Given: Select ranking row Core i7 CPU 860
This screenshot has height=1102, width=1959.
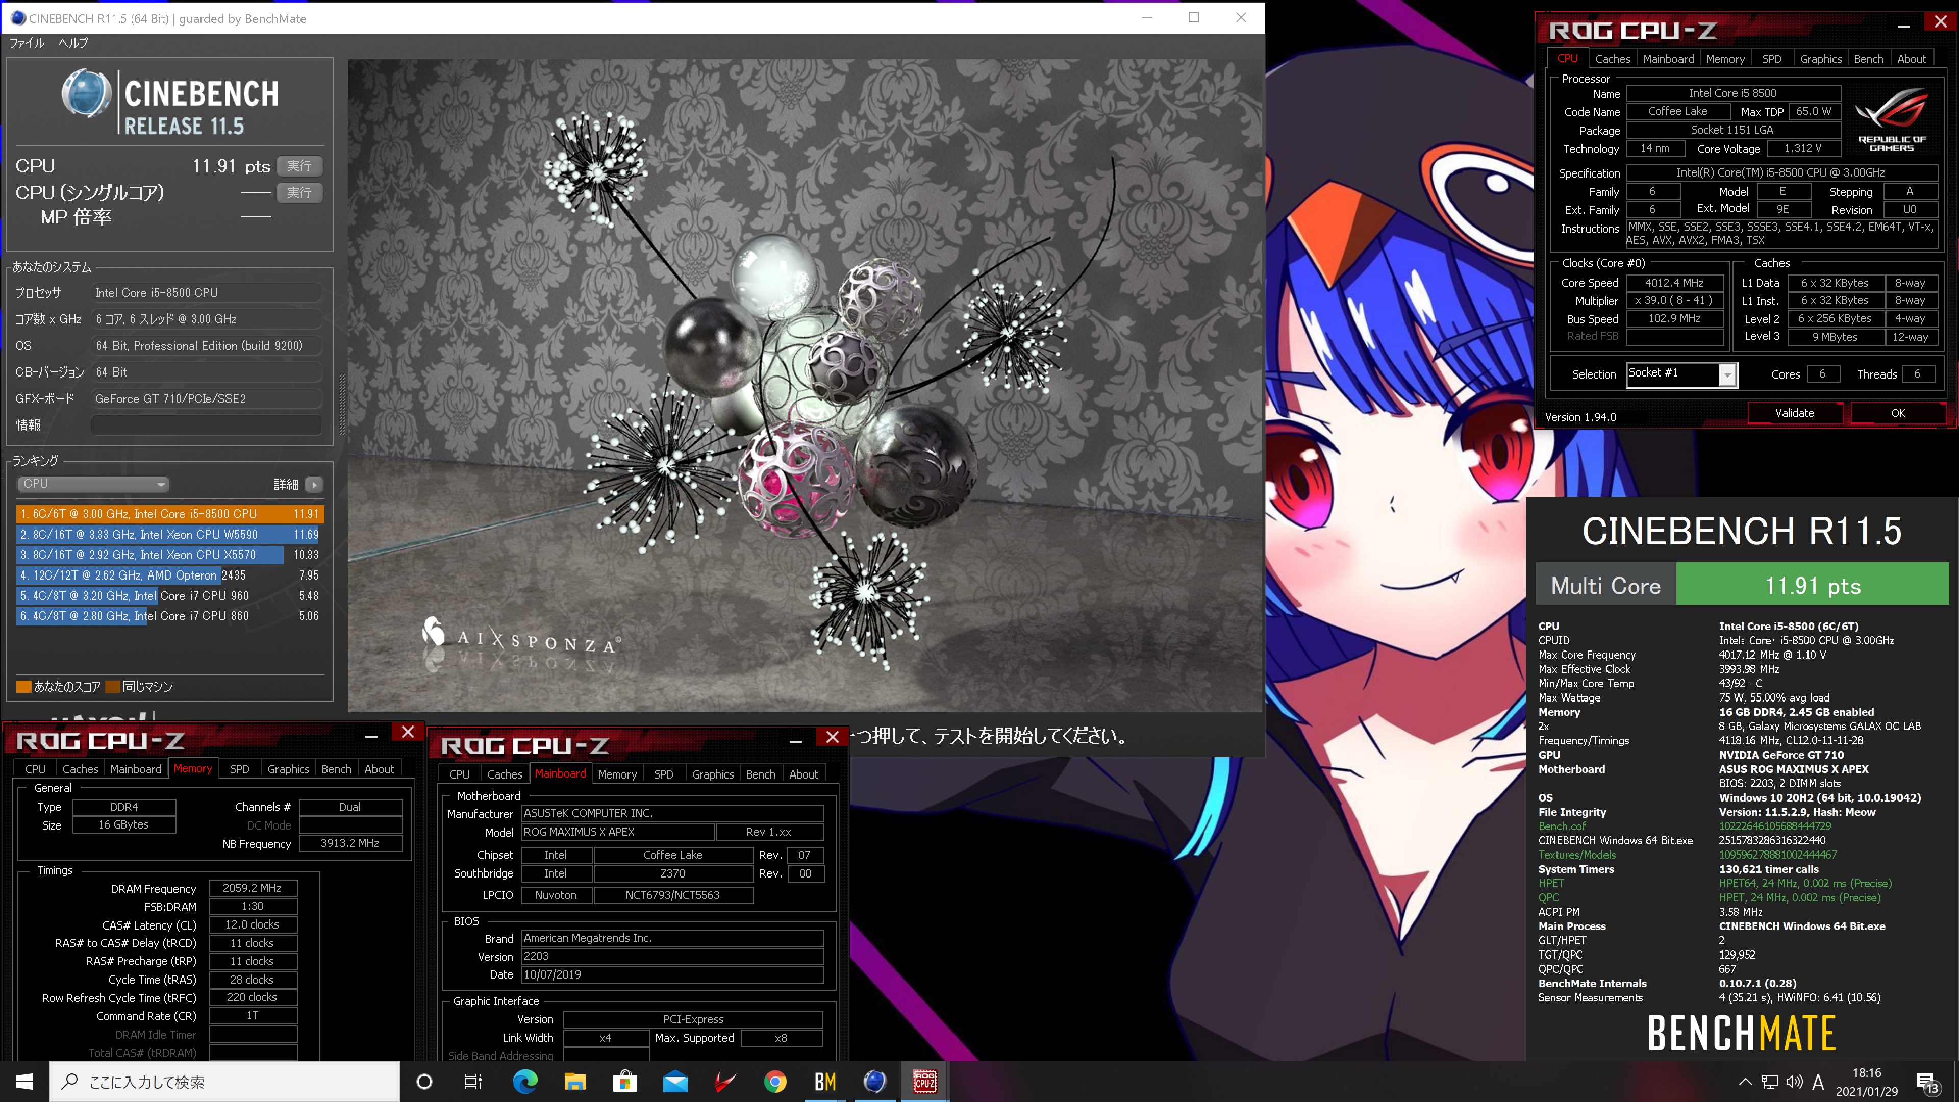Looking at the screenshot, I should (x=170, y=616).
